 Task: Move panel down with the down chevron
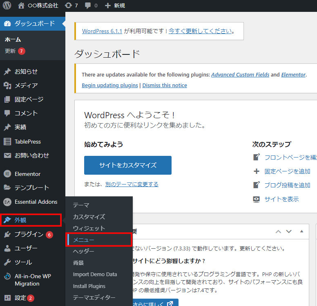click(x=289, y=232)
